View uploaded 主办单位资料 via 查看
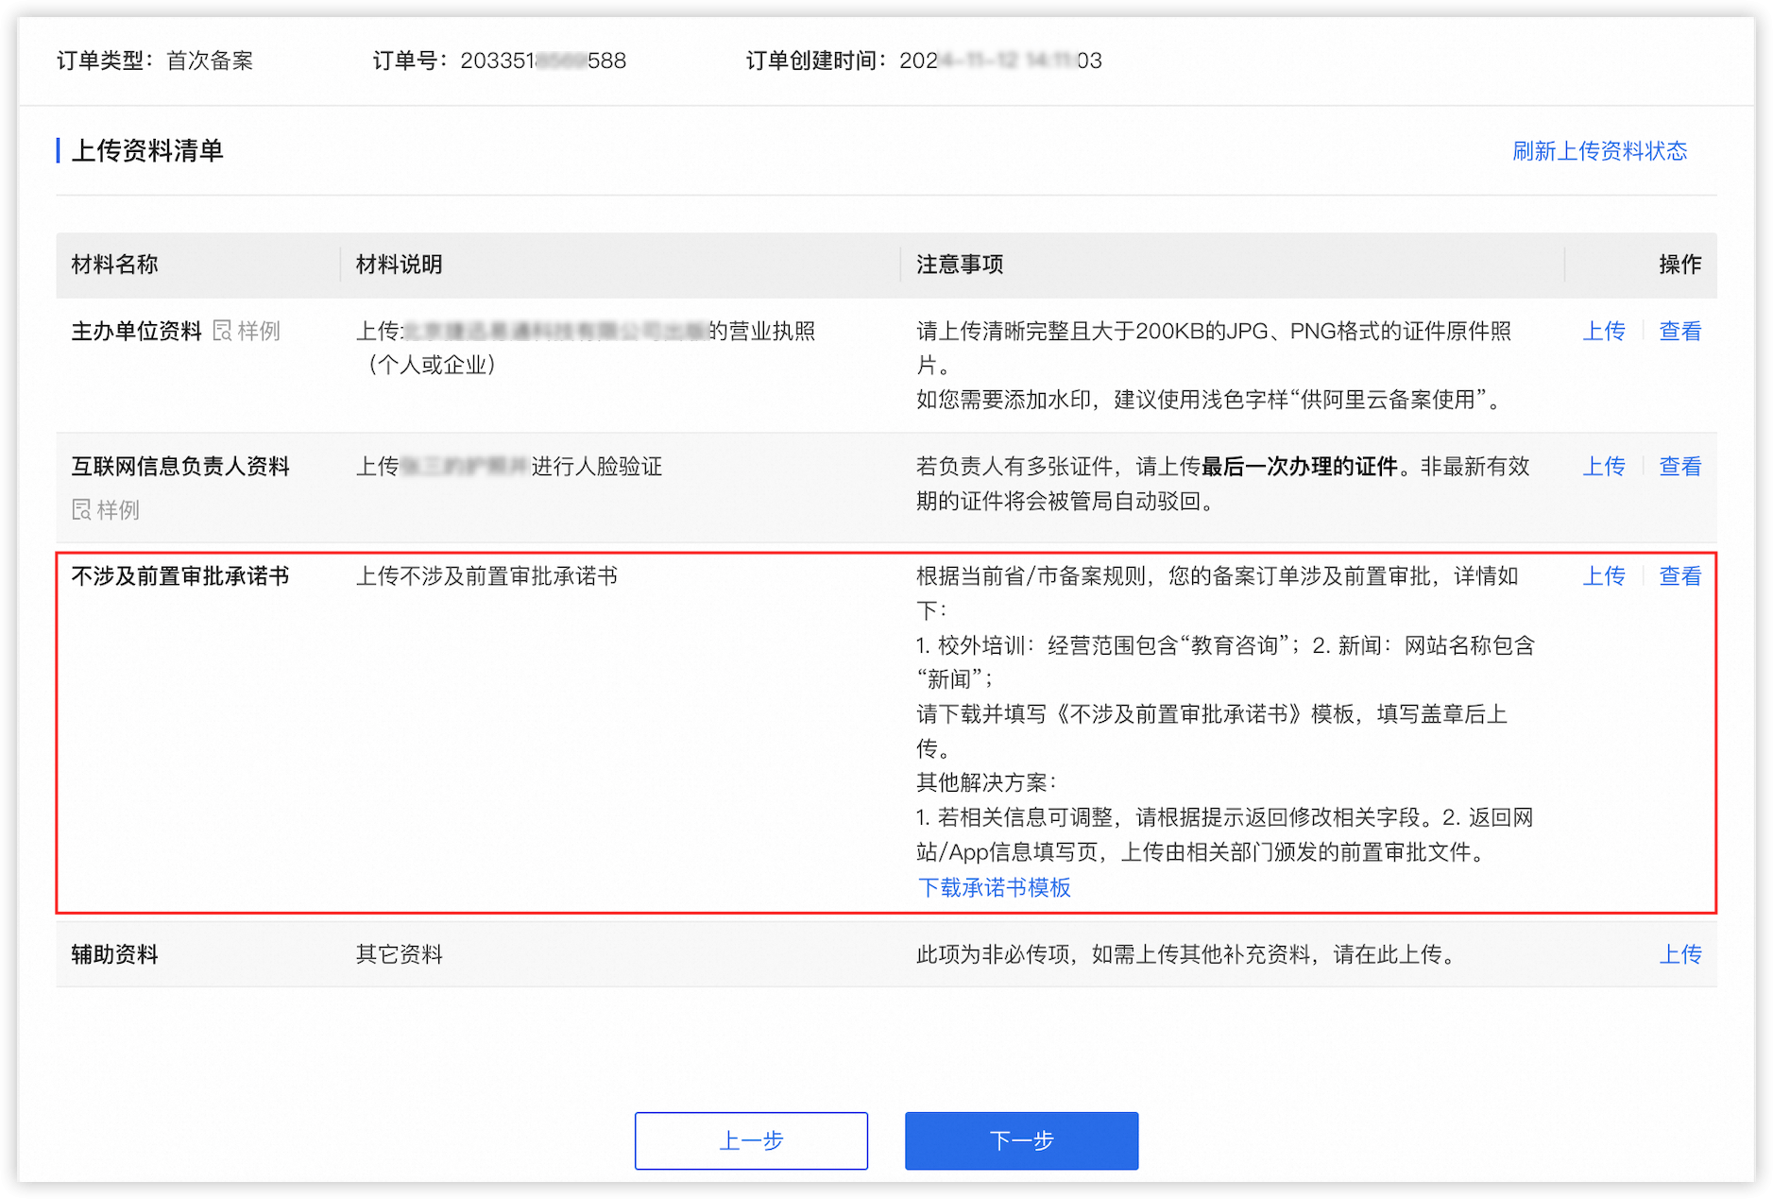 (1679, 331)
